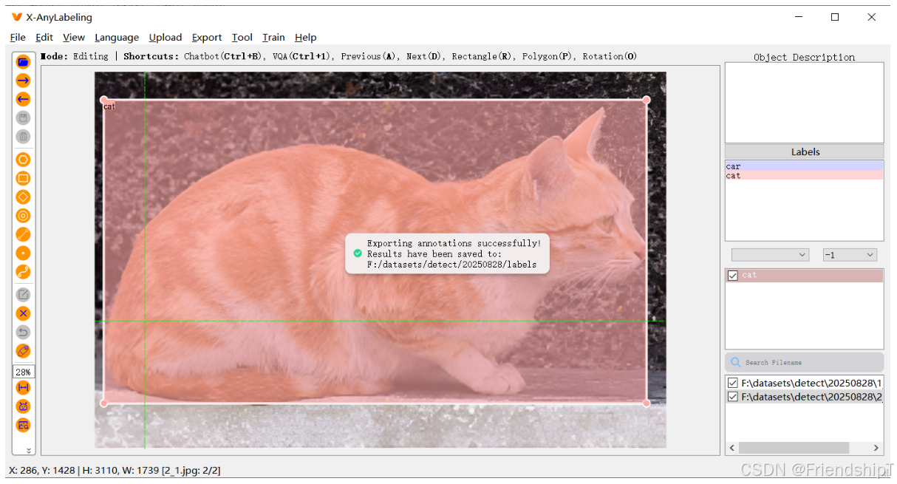Screen dimensions: 897x484
Task: Close the X-AnyLabeling window
Action: pyautogui.click(x=872, y=17)
